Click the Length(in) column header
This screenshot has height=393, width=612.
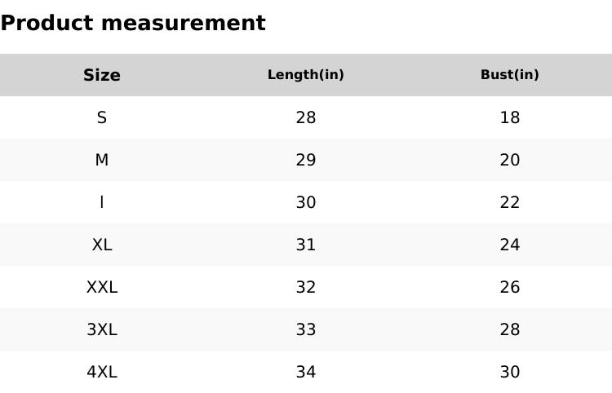306,75
